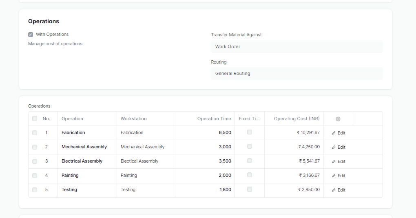The width and height of the screenshot is (416, 218).
Task: Click the Operation Time value 6,500
Action: pos(225,132)
